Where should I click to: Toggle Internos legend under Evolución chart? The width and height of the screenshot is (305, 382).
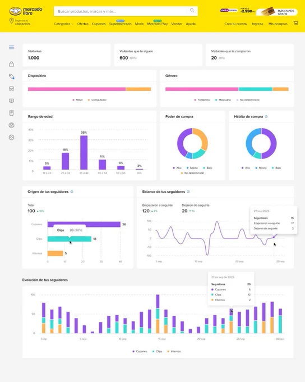174,351
